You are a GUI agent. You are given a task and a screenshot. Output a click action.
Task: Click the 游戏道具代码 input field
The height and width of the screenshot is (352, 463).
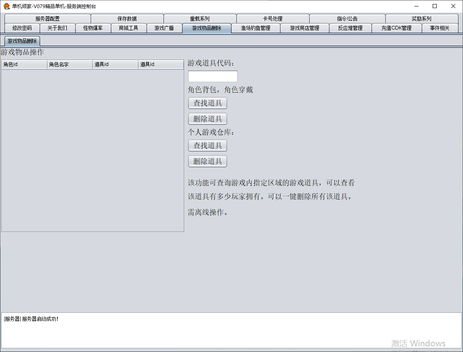click(212, 76)
